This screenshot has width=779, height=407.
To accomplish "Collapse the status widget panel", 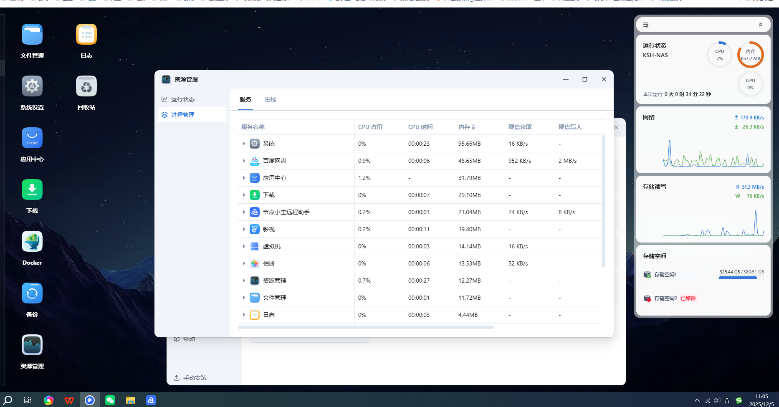I will (761, 25).
